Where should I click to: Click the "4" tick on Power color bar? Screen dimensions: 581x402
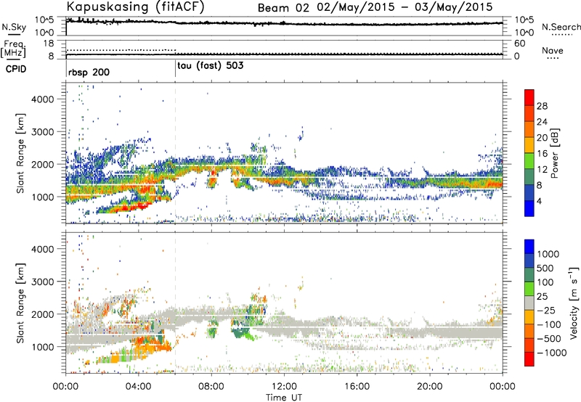coord(540,202)
